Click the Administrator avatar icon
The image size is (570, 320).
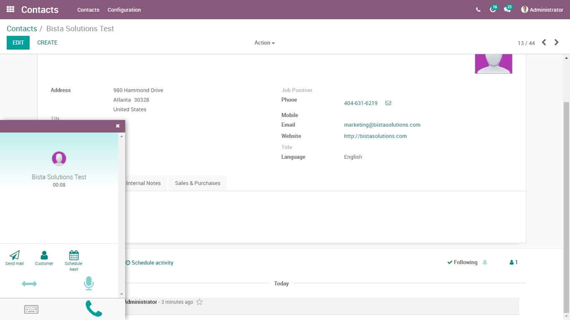tap(525, 10)
